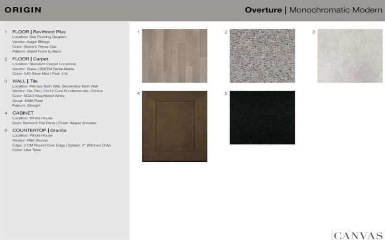Click the Uba Tuba color text
Image resolution: width=385 pixels, height=240 pixels.
click(x=26, y=150)
